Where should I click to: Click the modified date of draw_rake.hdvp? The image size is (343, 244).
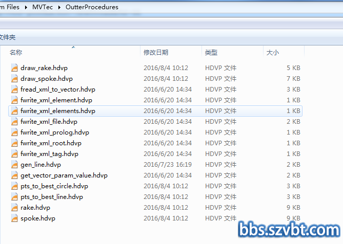[x=166, y=68]
